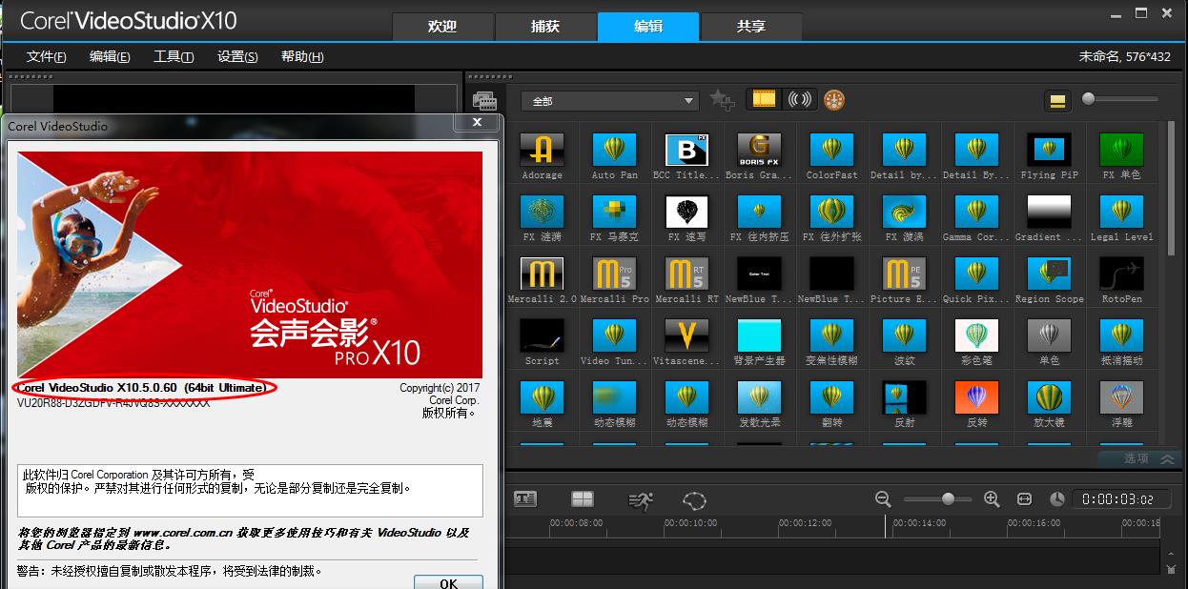Image resolution: width=1188 pixels, height=589 pixels.
Task: Select the RotoPen filter
Action: [1121, 274]
